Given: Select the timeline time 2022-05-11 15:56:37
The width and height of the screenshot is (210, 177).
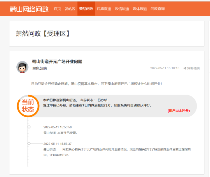Looking at the screenshot, I should pos(57,144).
